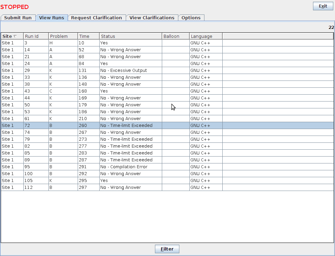The height and width of the screenshot is (256, 335).
Task: Open the Request Clarification tab
Action: (97, 18)
